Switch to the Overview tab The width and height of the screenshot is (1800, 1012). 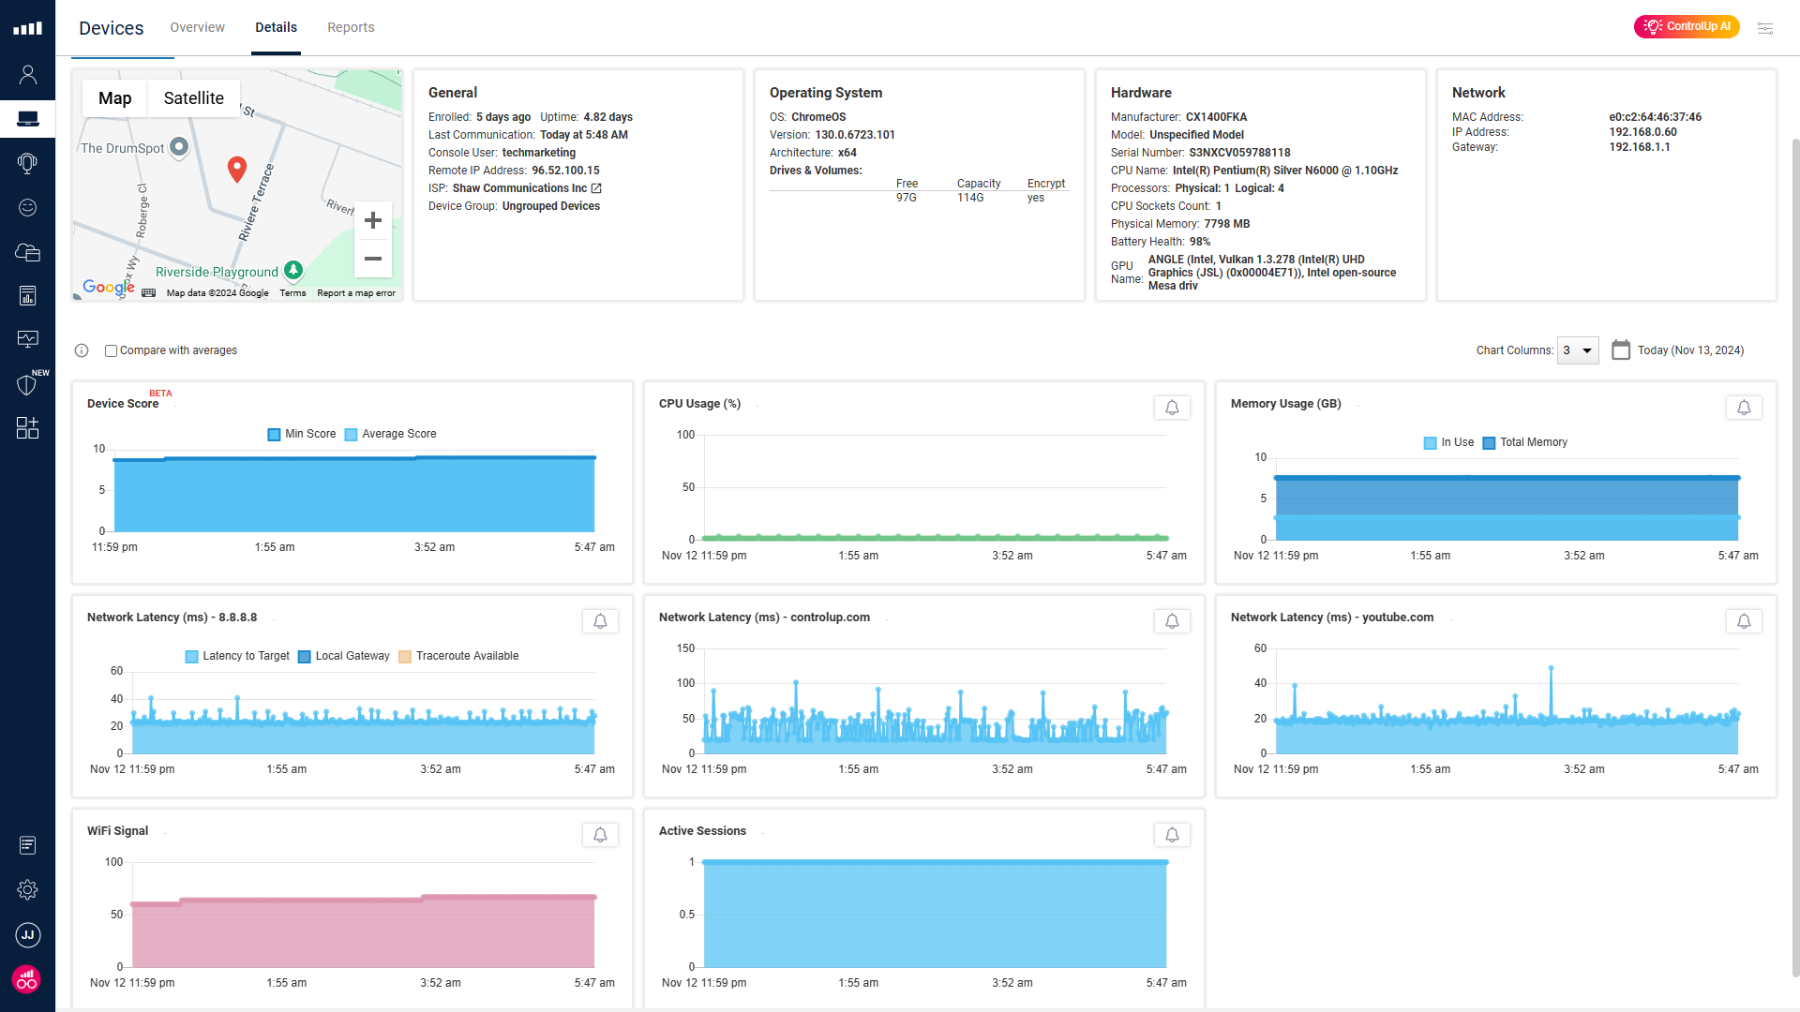click(x=197, y=27)
